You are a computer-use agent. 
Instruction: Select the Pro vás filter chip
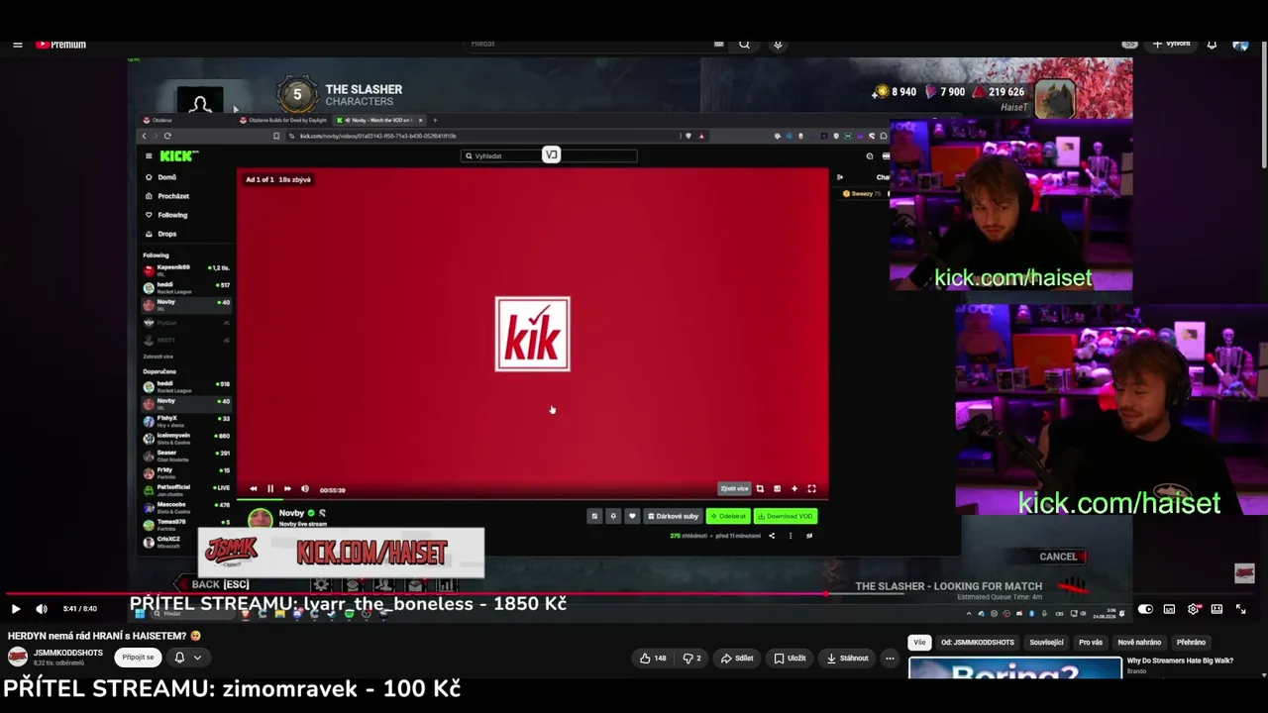pyautogui.click(x=1091, y=642)
